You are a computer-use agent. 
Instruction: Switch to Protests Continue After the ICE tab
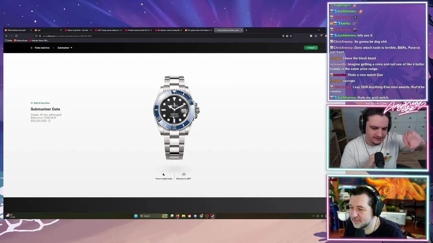(138, 30)
